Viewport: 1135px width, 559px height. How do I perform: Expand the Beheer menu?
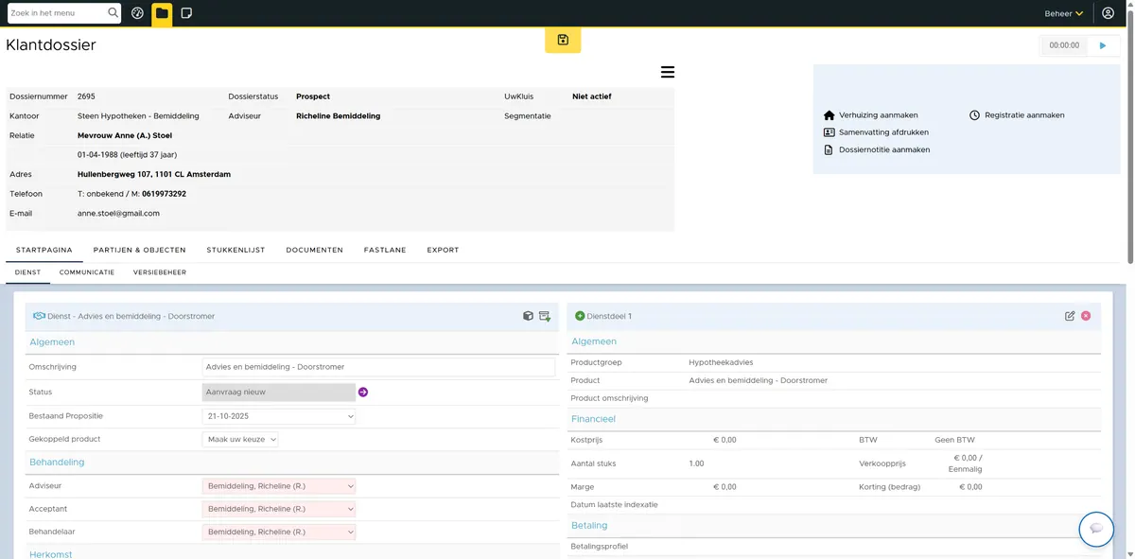(1063, 13)
